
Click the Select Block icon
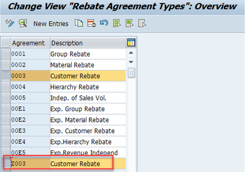coord(129,23)
